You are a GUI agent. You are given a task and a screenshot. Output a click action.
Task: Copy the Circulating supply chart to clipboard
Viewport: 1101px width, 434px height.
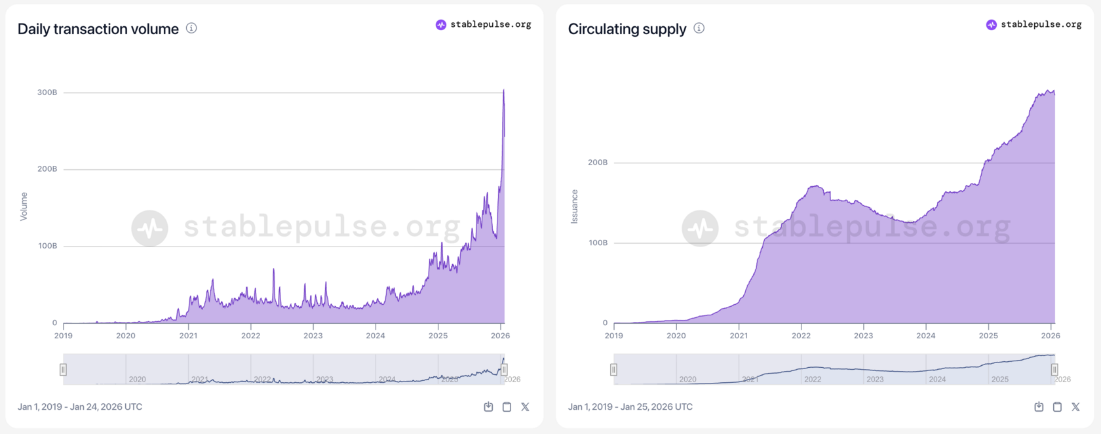1057,407
